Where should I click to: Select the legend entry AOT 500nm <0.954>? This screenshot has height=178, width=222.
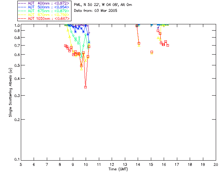coord(44,7)
